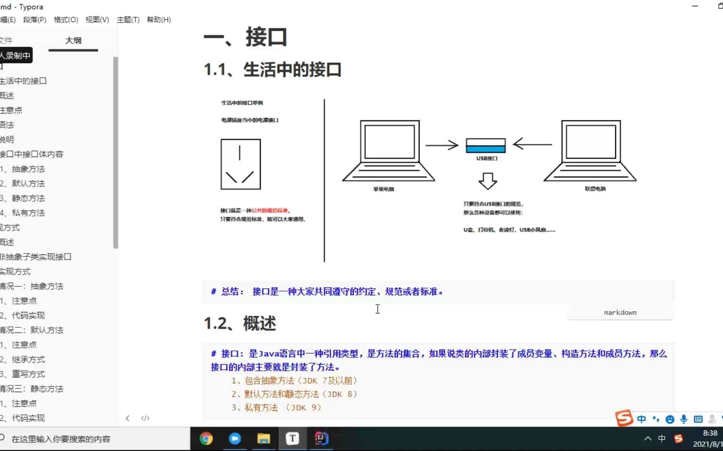The height and width of the screenshot is (451, 723).
Task: Toggle Sogou Chinese/English mode
Action: pyautogui.click(x=641, y=419)
